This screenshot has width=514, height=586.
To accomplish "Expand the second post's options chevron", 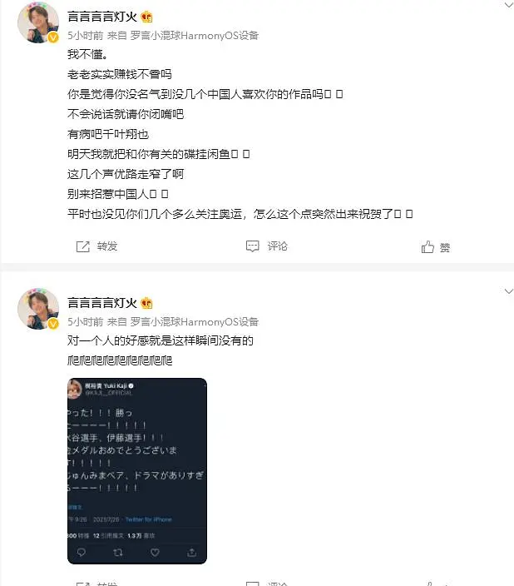I will pyautogui.click(x=509, y=291).
